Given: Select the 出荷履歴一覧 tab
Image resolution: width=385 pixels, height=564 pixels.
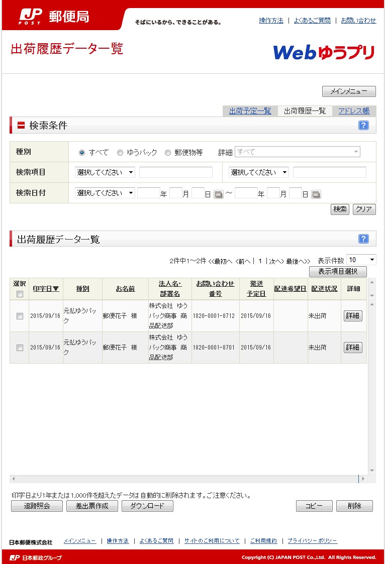Looking at the screenshot, I should [x=305, y=111].
